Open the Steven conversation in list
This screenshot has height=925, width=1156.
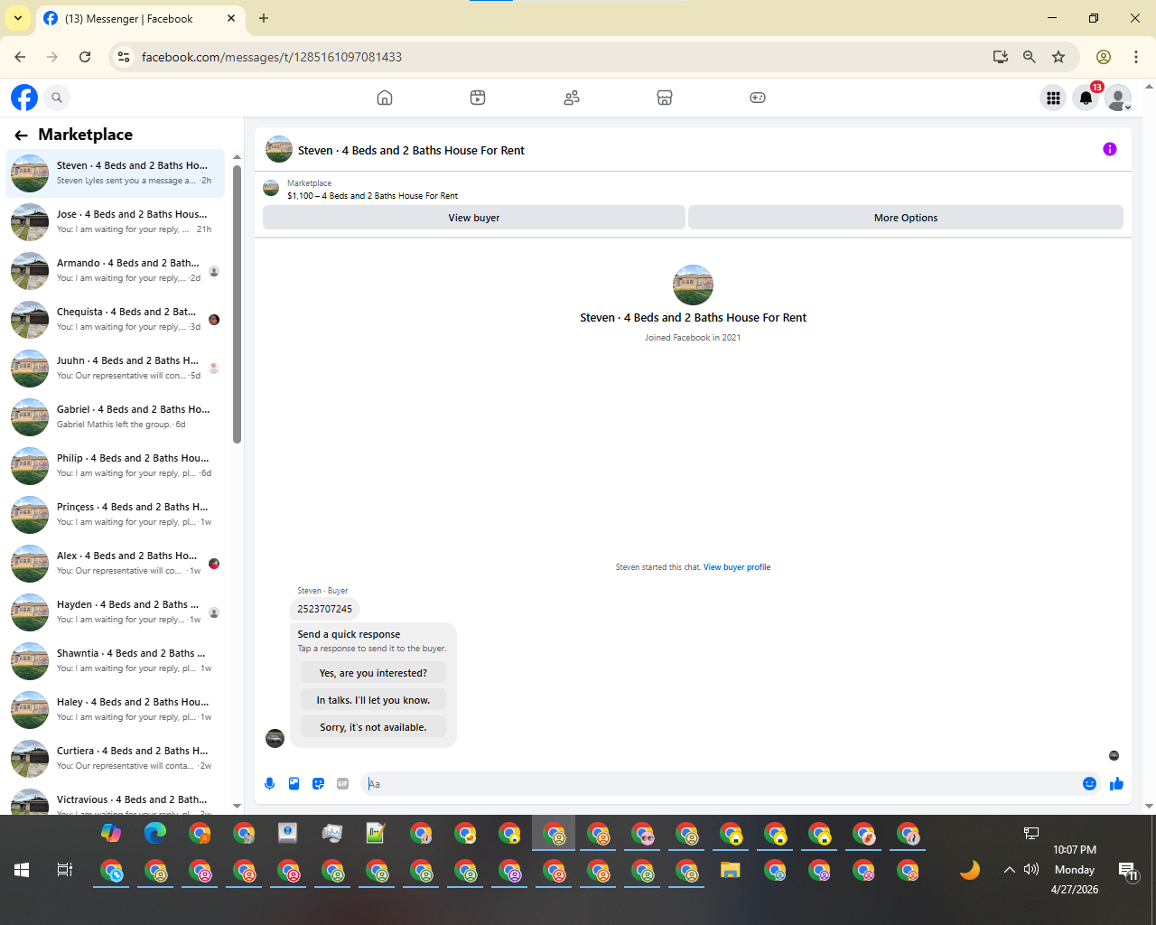pyautogui.click(x=116, y=173)
